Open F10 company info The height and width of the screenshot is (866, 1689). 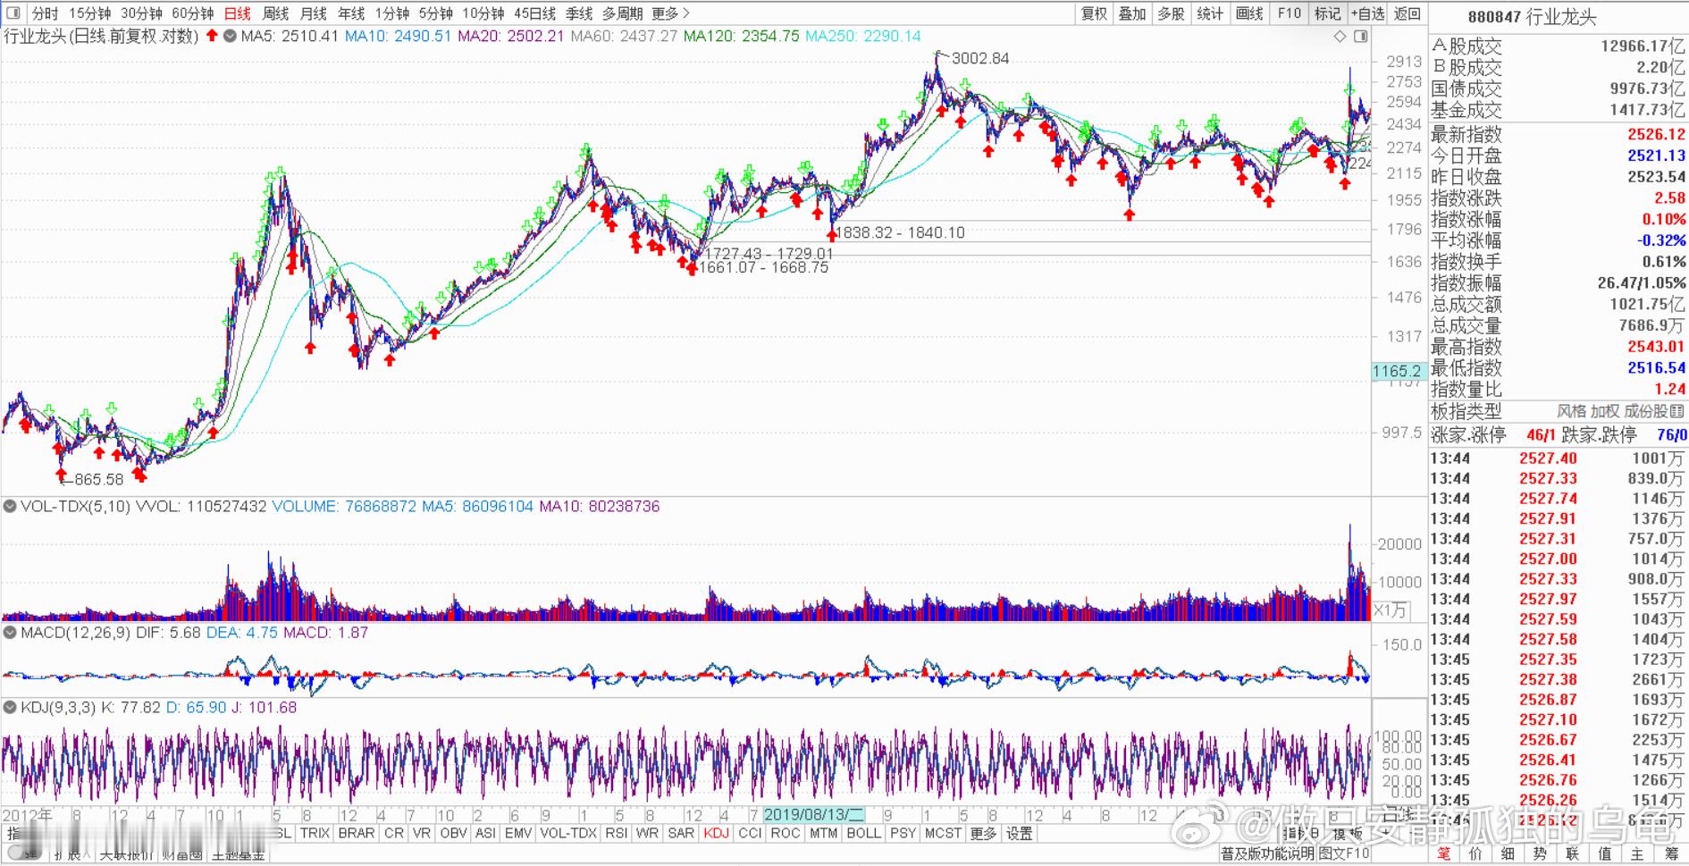(x=1289, y=13)
